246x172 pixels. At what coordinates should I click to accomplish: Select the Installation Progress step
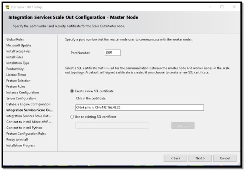point(20,145)
